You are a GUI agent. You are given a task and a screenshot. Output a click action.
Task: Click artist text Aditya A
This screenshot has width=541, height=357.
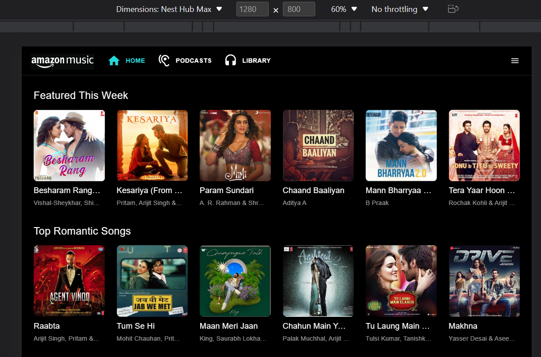coord(294,203)
